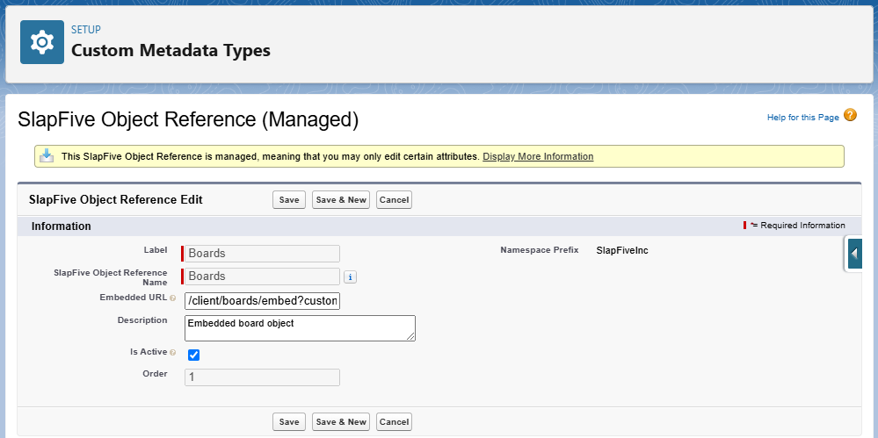The width and height of the screenshot is (878, 438).
Task: Click the Setup gear icon
Action: click(x=42, y=42)
